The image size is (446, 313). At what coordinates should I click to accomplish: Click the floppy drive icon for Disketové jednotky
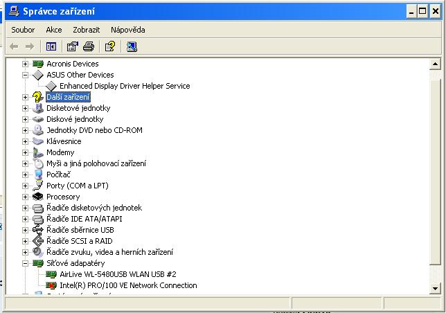click(37, 108)
